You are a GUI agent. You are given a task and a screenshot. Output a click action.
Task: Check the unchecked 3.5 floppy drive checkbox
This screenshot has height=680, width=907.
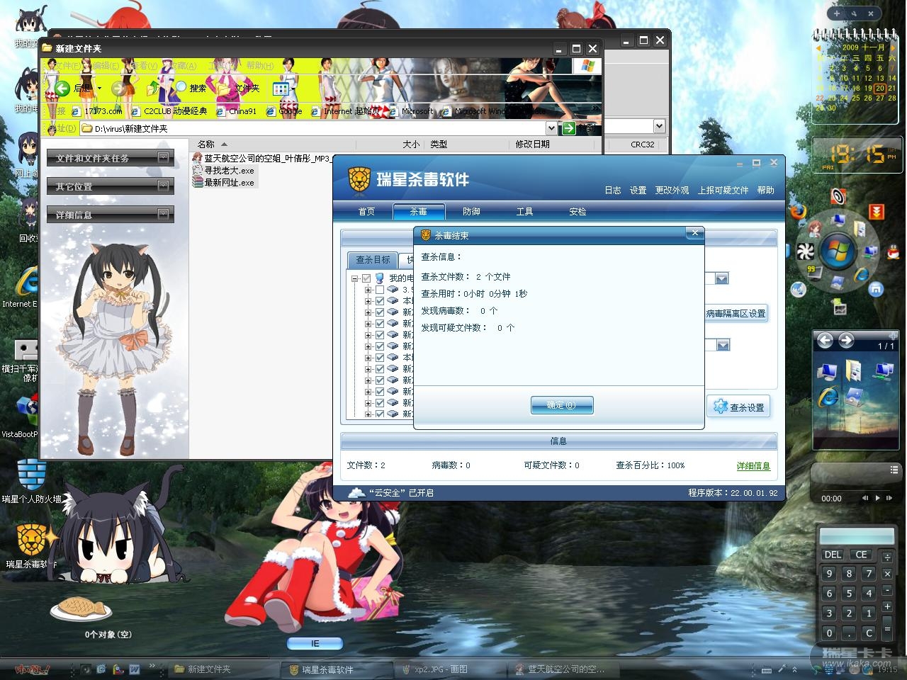[380, 290]
